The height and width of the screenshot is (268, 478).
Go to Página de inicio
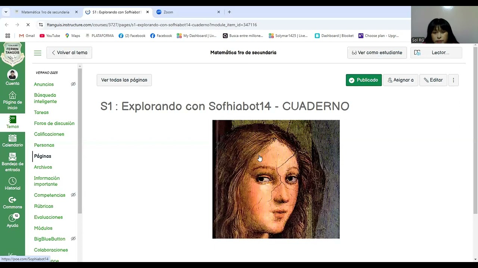point(12,100)
